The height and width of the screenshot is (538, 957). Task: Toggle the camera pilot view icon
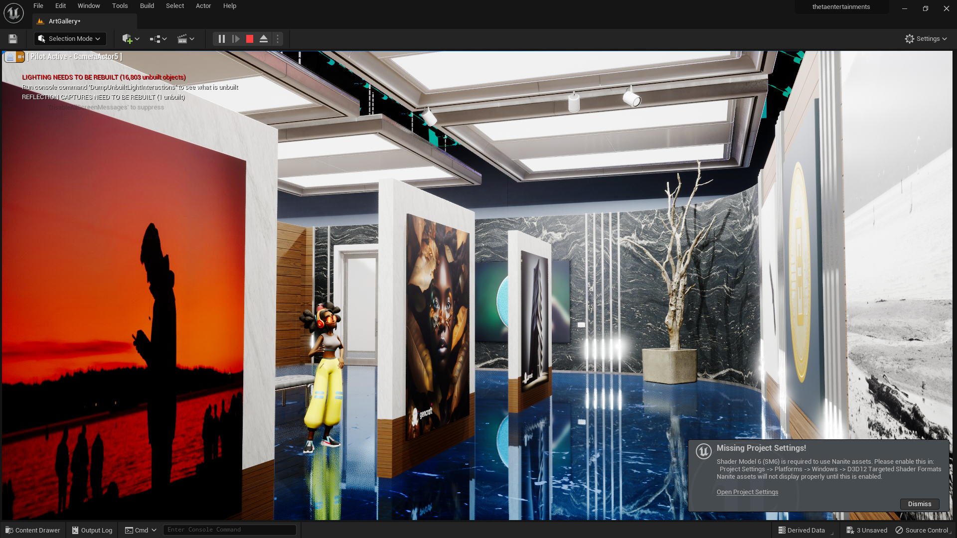tap(20, 57)
